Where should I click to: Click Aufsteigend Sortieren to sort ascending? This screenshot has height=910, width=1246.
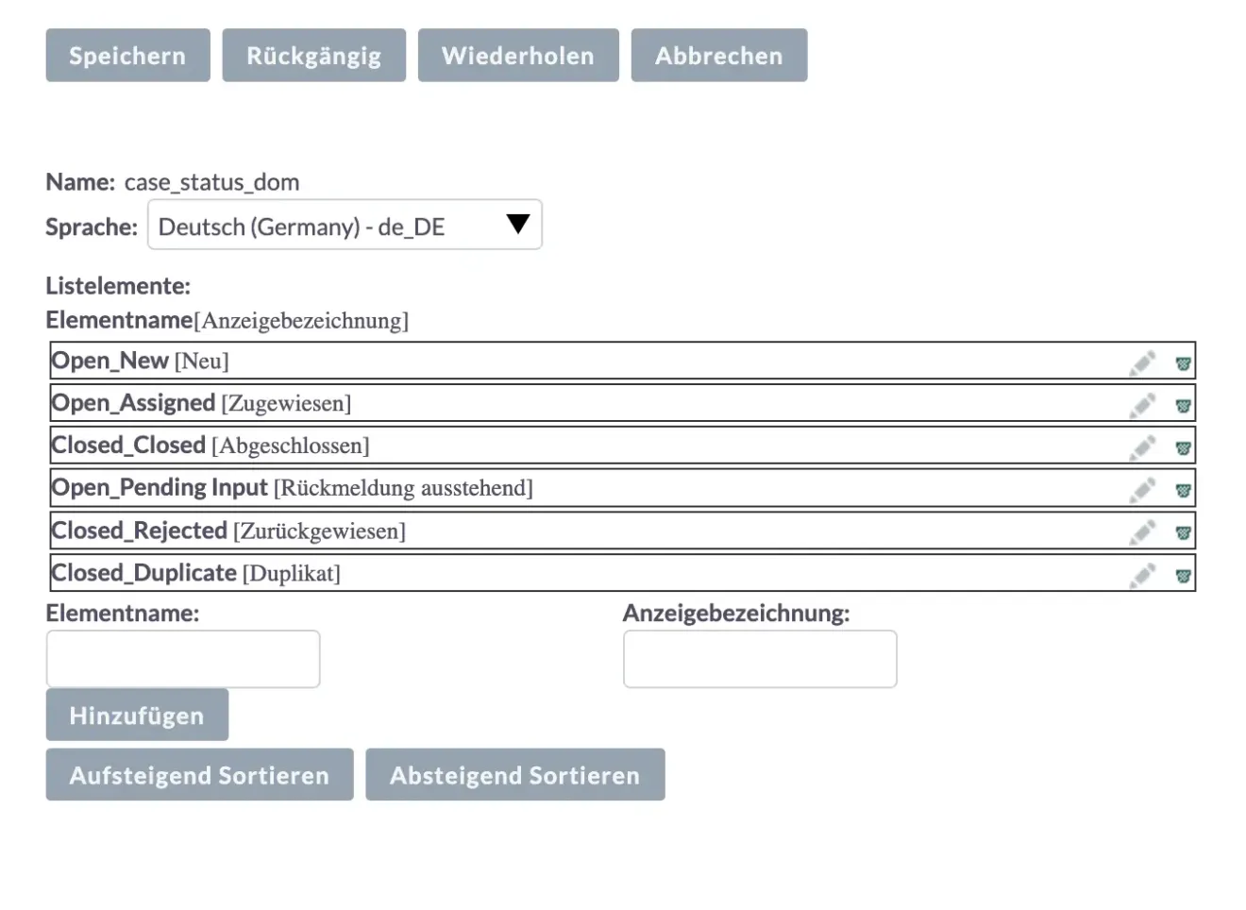[x=198, y=774]
